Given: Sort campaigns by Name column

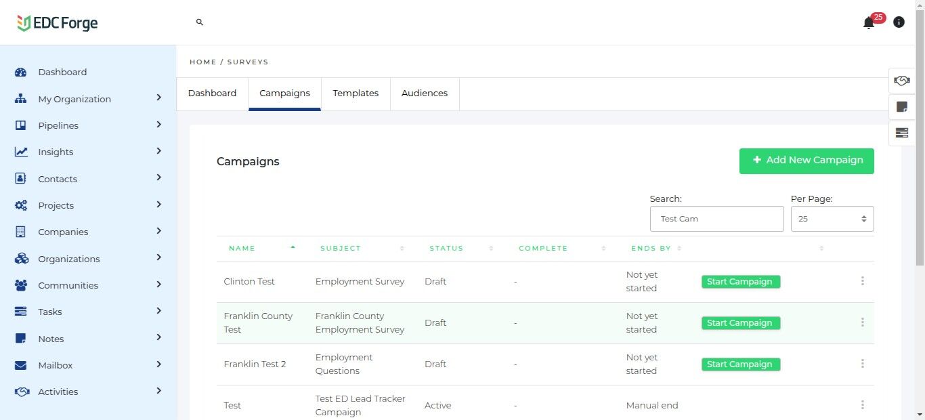Looking at the screenshot, I should pos(242,249).
